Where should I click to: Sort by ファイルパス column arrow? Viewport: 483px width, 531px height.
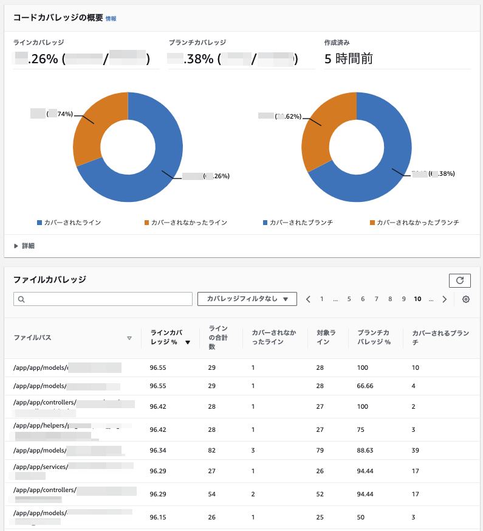pos(129,338)
